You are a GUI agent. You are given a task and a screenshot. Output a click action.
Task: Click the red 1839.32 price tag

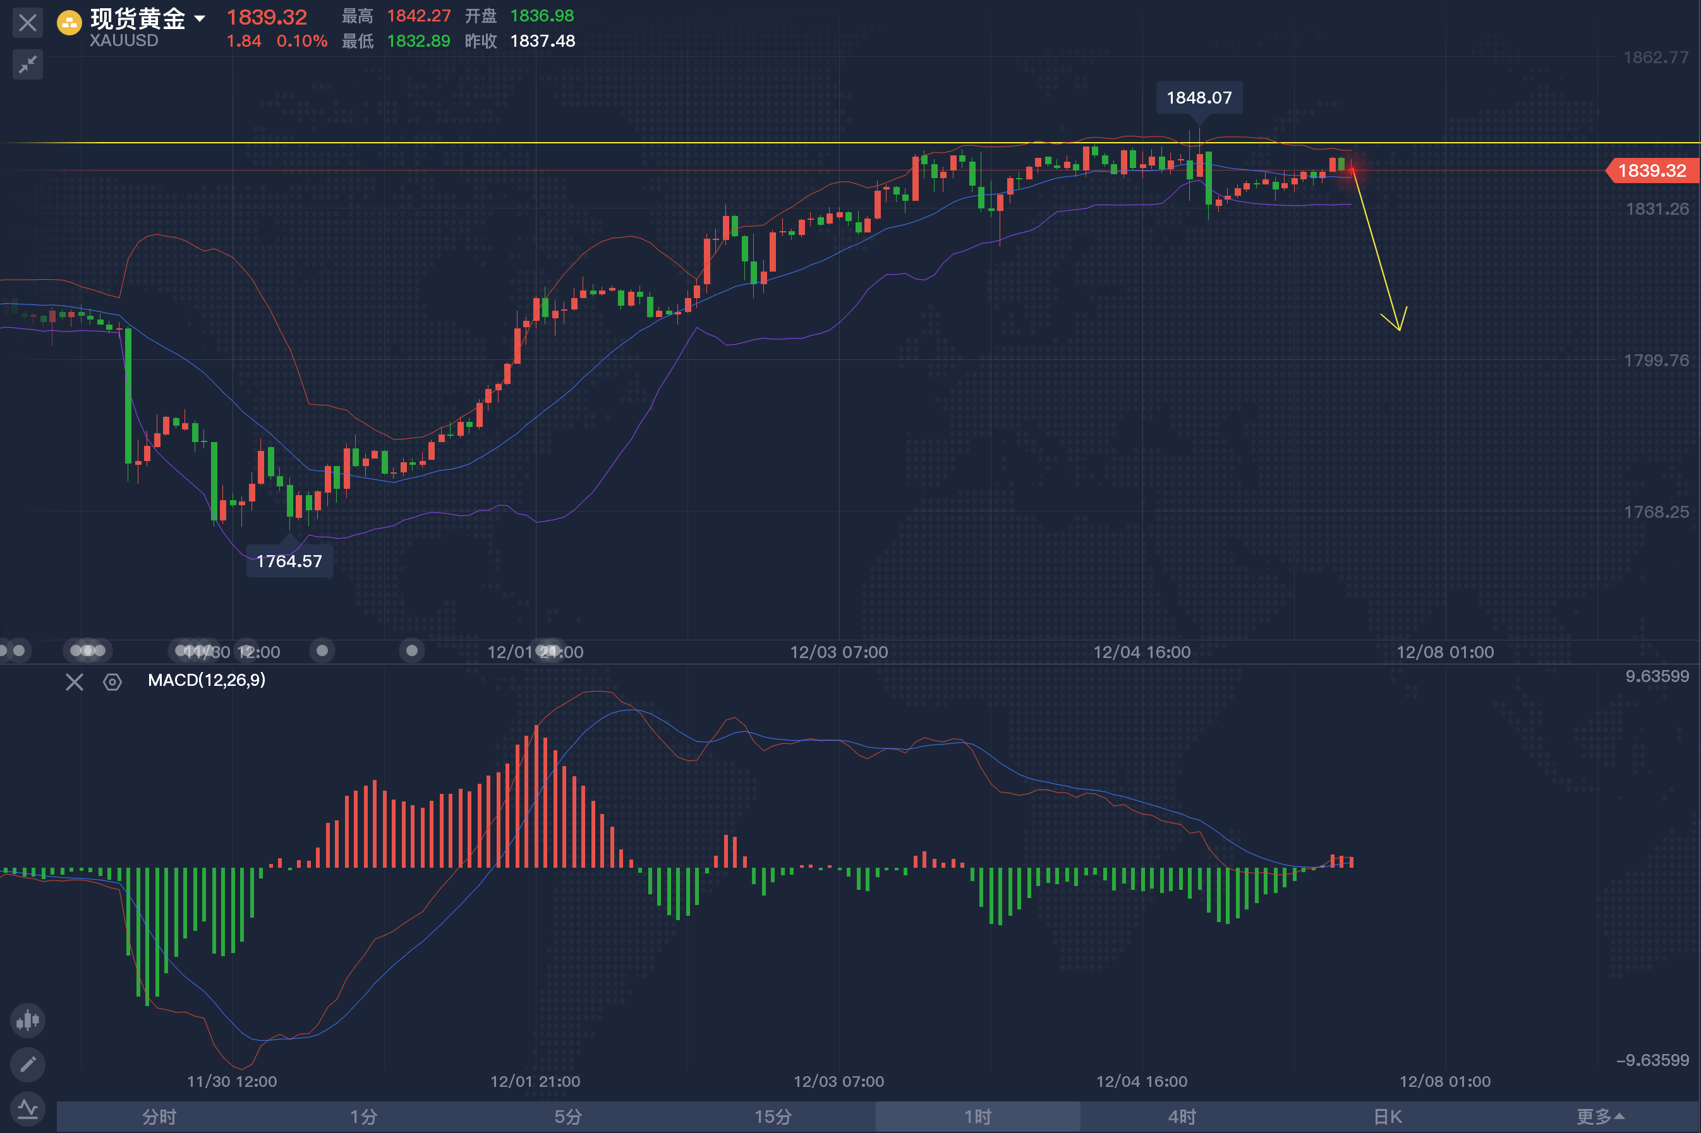(1651, 171)
